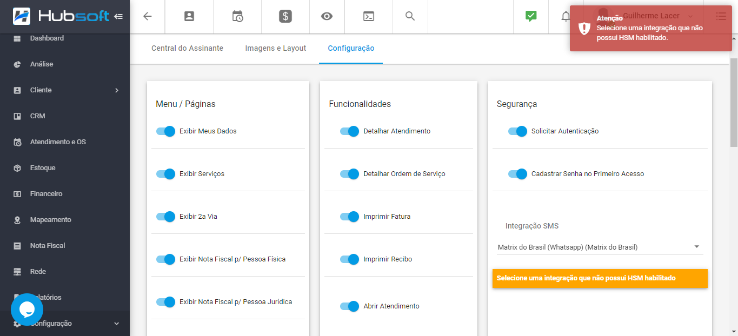Click the Funcionalidades heading

360,104
